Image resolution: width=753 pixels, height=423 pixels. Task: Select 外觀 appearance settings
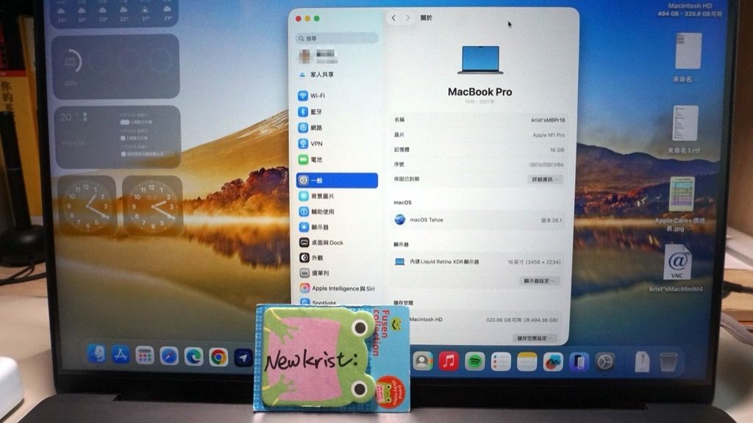click(316, 258)
